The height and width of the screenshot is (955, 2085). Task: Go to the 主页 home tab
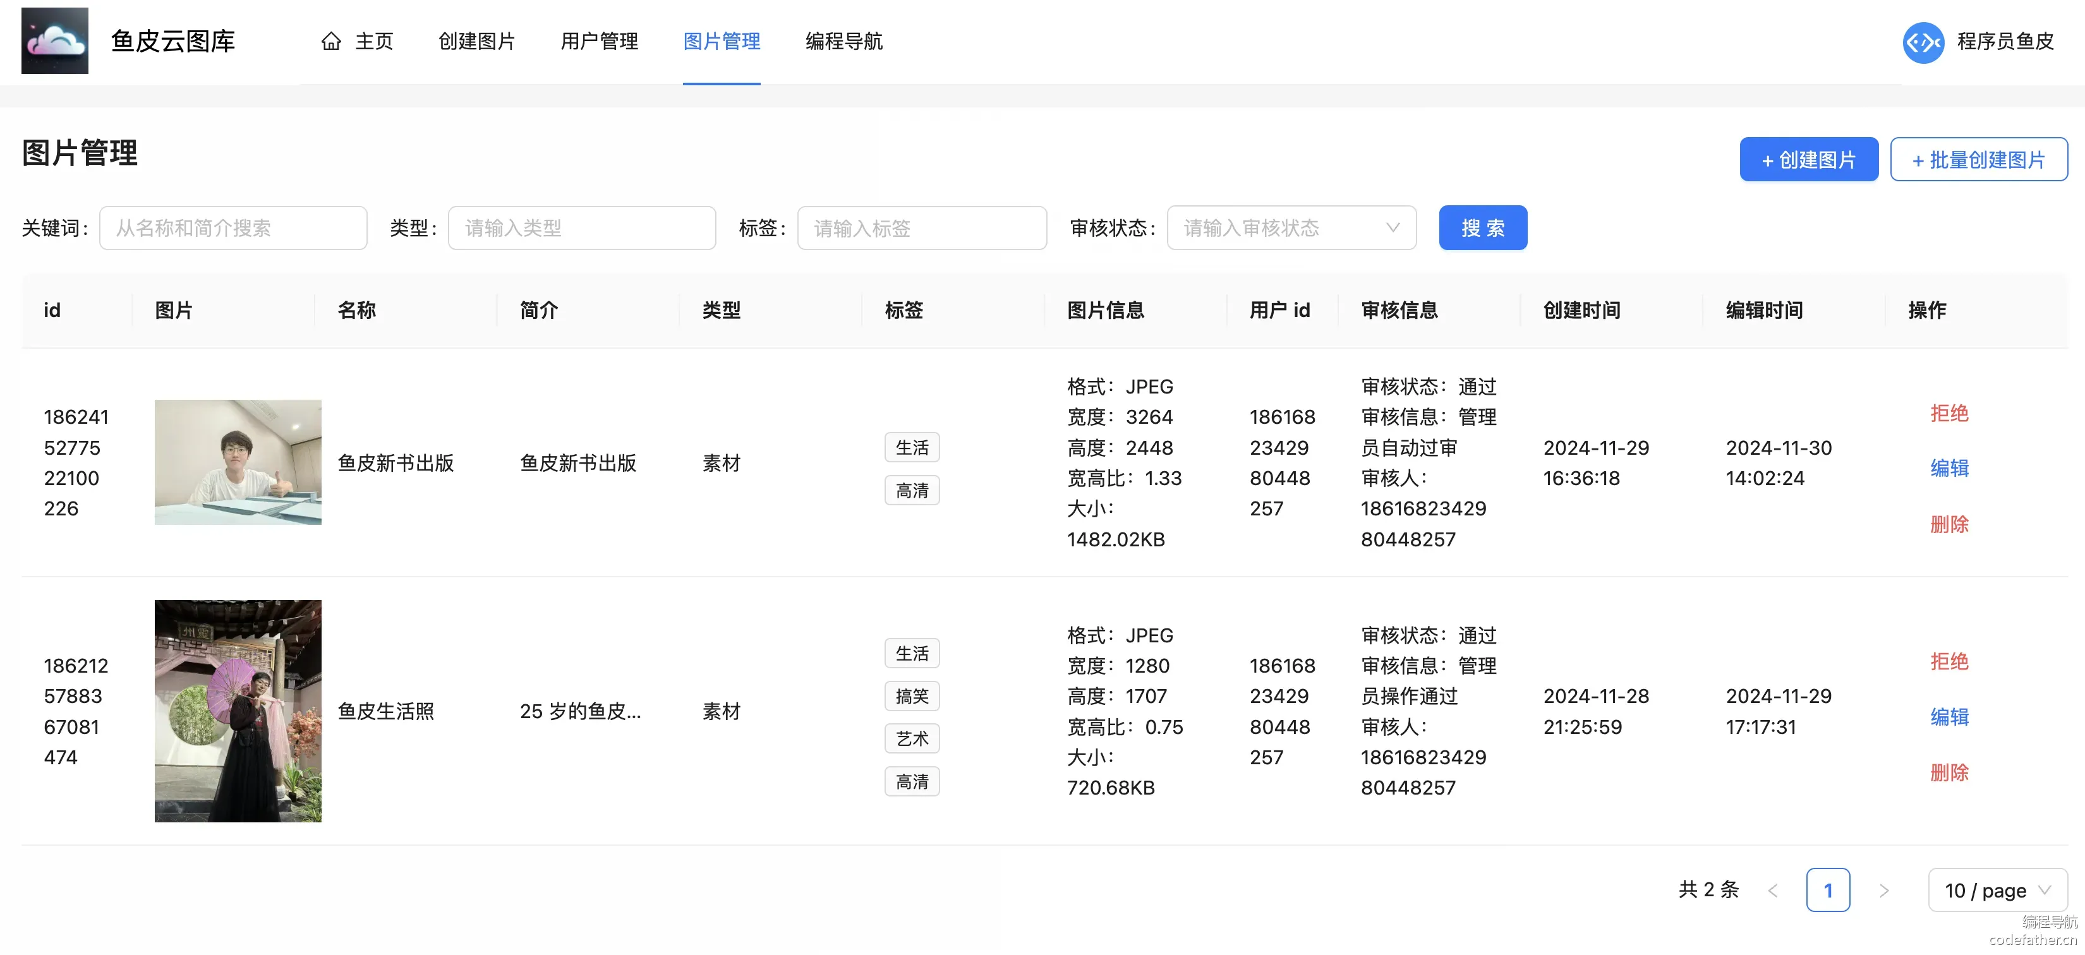(x=357, y=41)
